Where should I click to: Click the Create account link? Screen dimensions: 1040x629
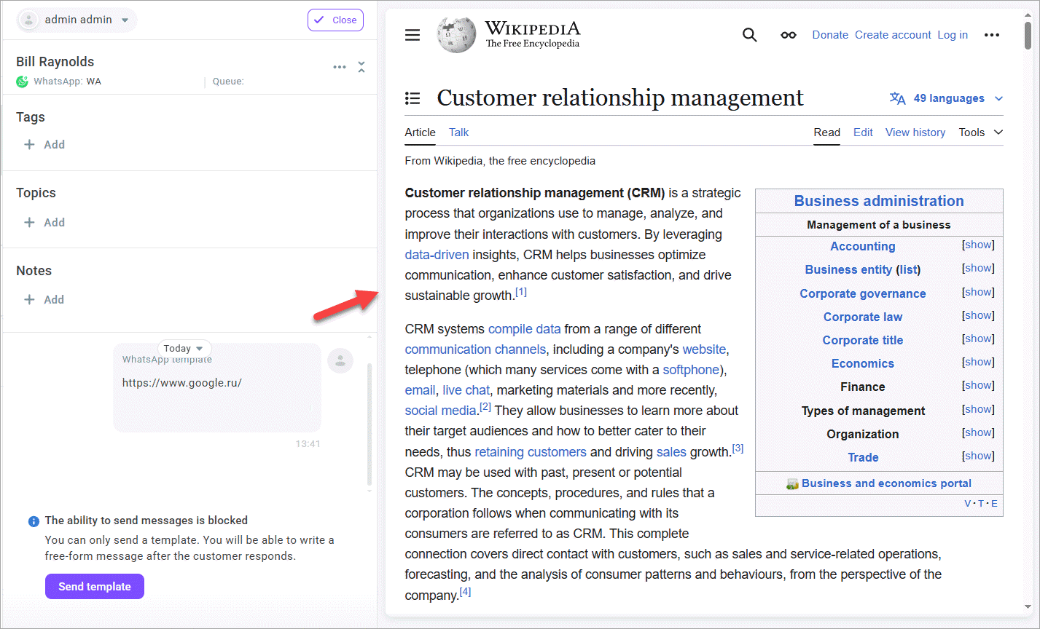tap(893, 35)
